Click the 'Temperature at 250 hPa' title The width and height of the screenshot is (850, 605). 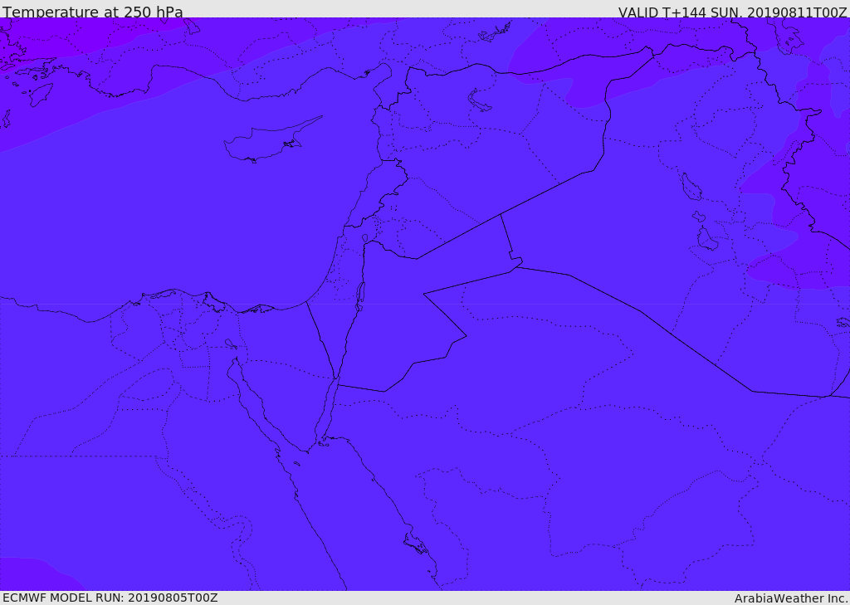[93, 12]
